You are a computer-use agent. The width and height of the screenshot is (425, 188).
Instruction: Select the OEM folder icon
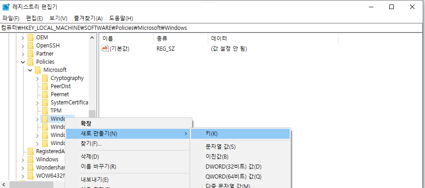[x=31, y=38]
